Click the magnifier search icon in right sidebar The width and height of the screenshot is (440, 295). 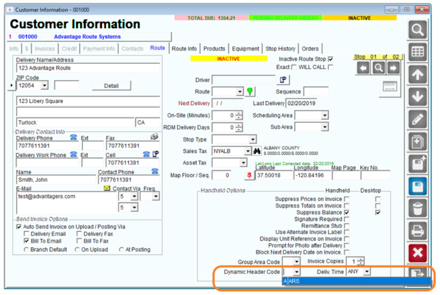(418, 30)
